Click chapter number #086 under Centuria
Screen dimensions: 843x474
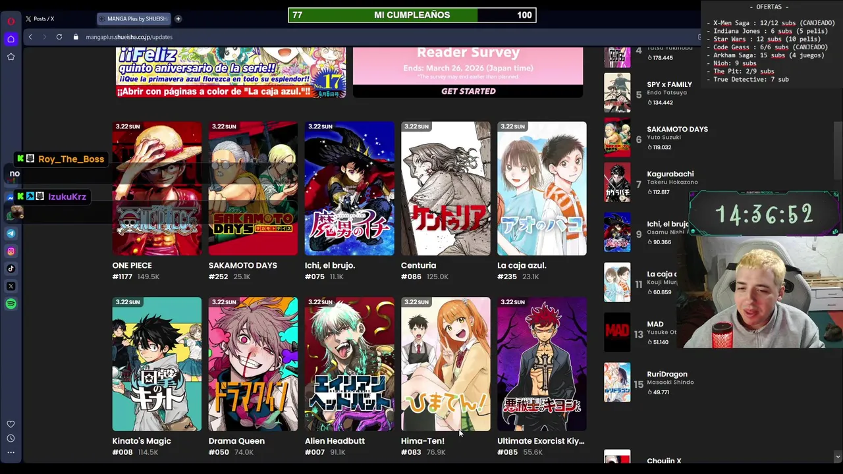411,276
